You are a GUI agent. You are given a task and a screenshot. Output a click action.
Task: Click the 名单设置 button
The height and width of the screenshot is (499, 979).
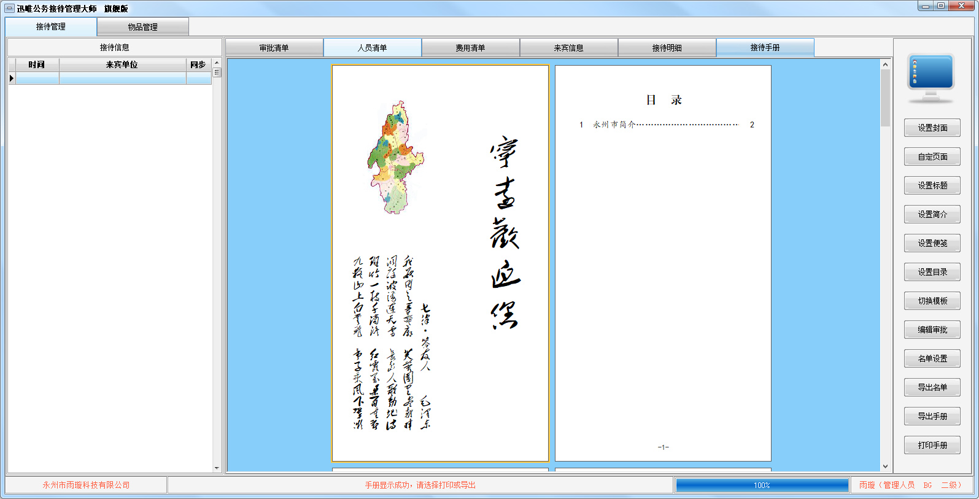click(932, 358)
